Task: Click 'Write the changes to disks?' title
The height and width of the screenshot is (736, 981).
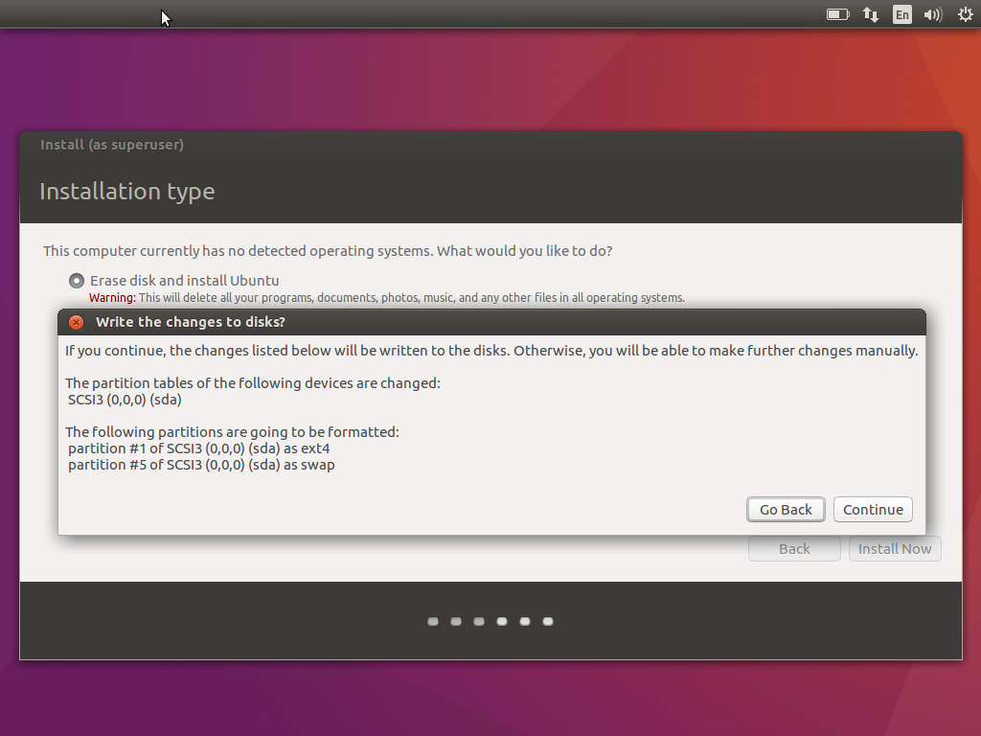Action: 191,322
